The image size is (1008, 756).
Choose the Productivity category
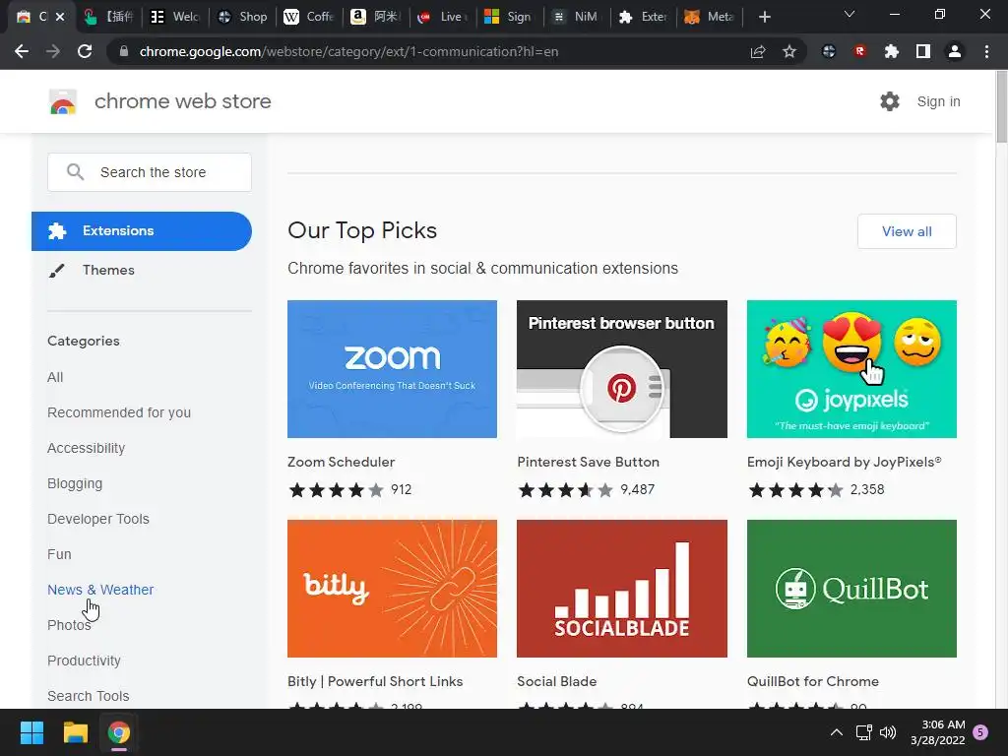[85, 661]
